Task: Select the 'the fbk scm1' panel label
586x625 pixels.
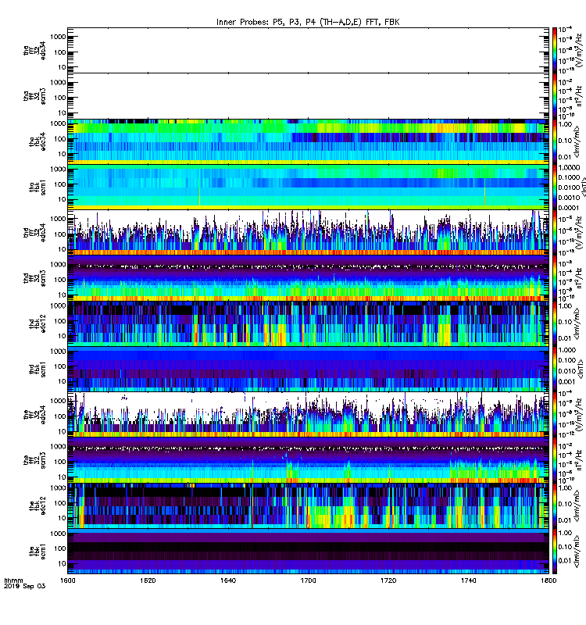Action: pos(38,552)
